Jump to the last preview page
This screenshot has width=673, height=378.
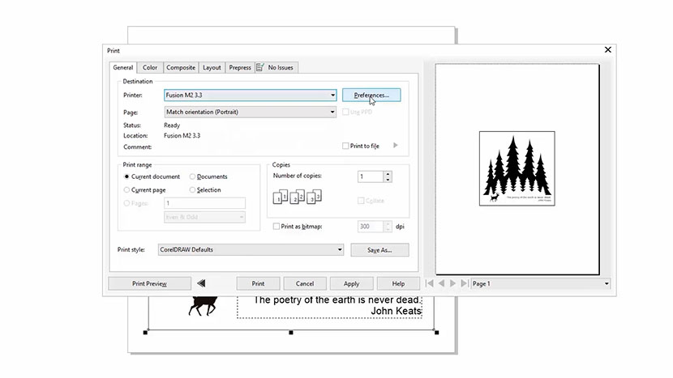464,283
